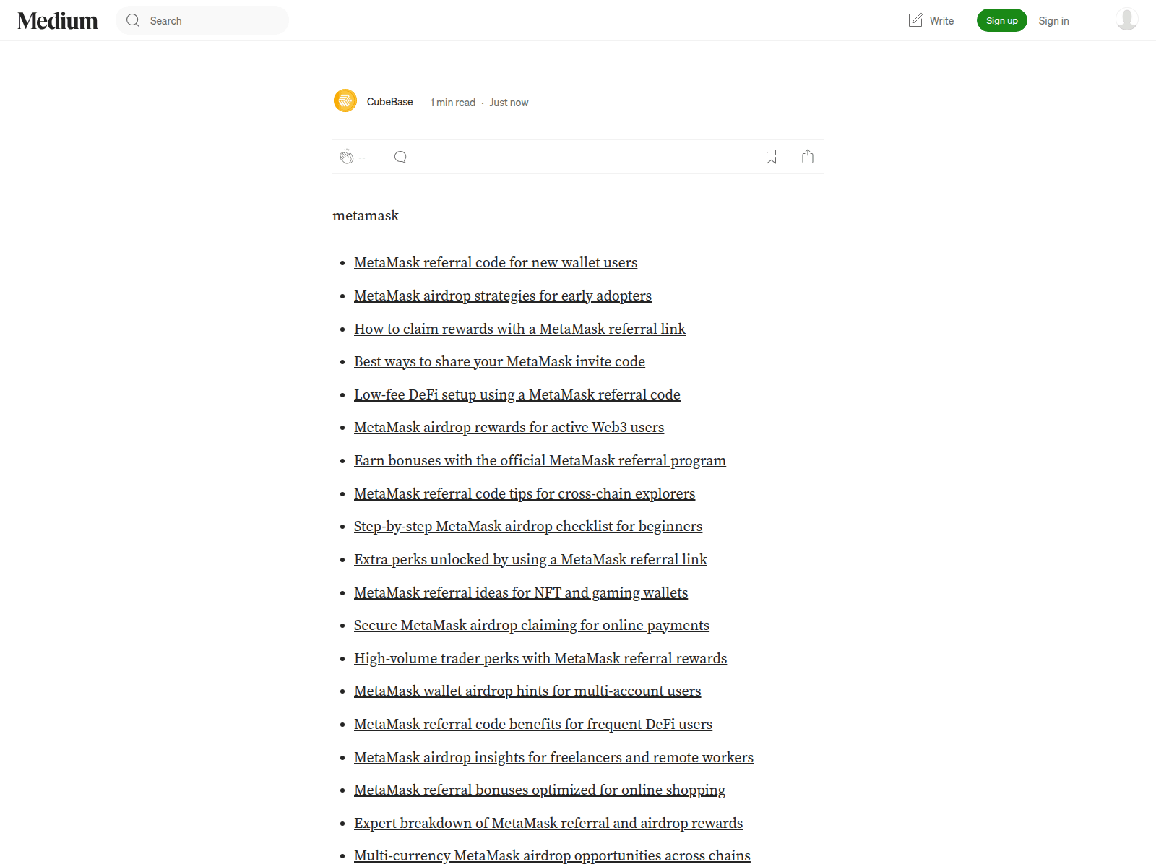Click the Sign in link
Viewport: 1156px width, 867px height.
click(x=1053, y=21)
